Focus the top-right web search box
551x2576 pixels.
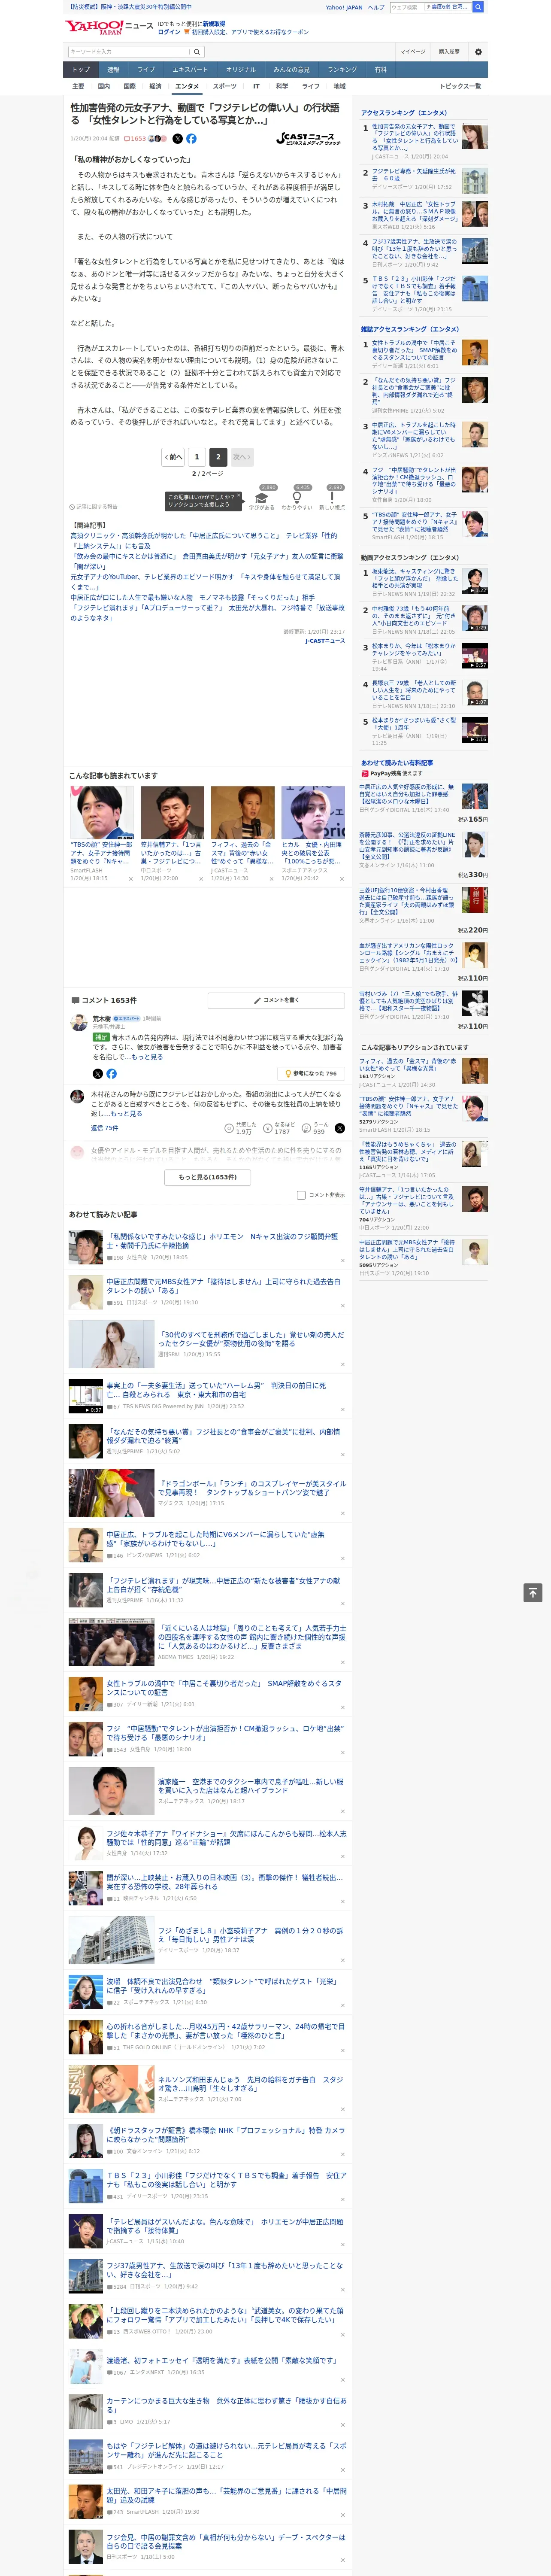coord(430,7)
